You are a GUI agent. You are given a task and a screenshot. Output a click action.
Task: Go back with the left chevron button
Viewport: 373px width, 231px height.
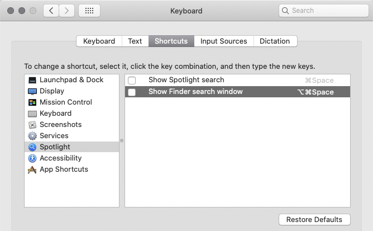point(51,11)
